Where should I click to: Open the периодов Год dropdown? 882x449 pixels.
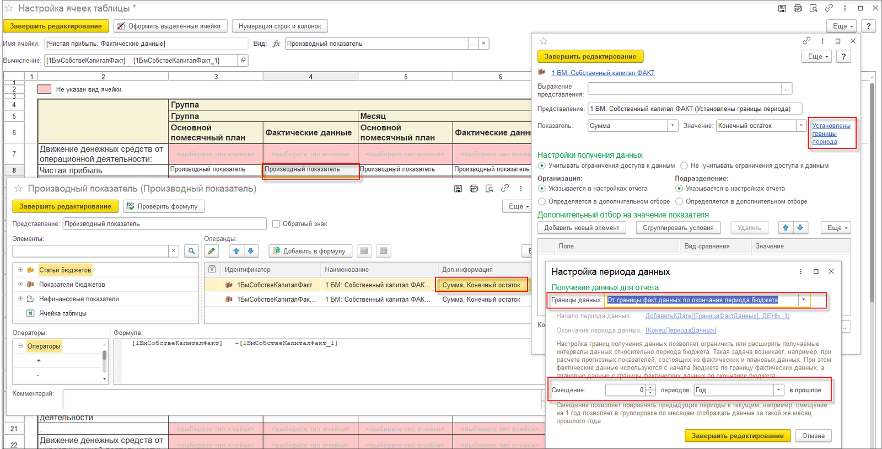[x=779, y=390]
